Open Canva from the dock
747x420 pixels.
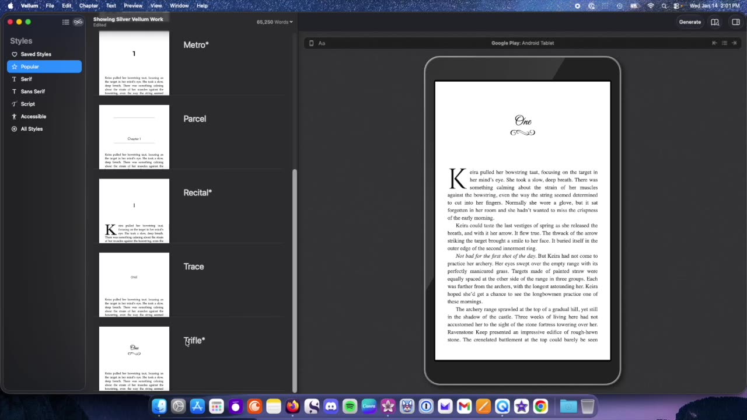pyautogui.click(x=369, y=406)
